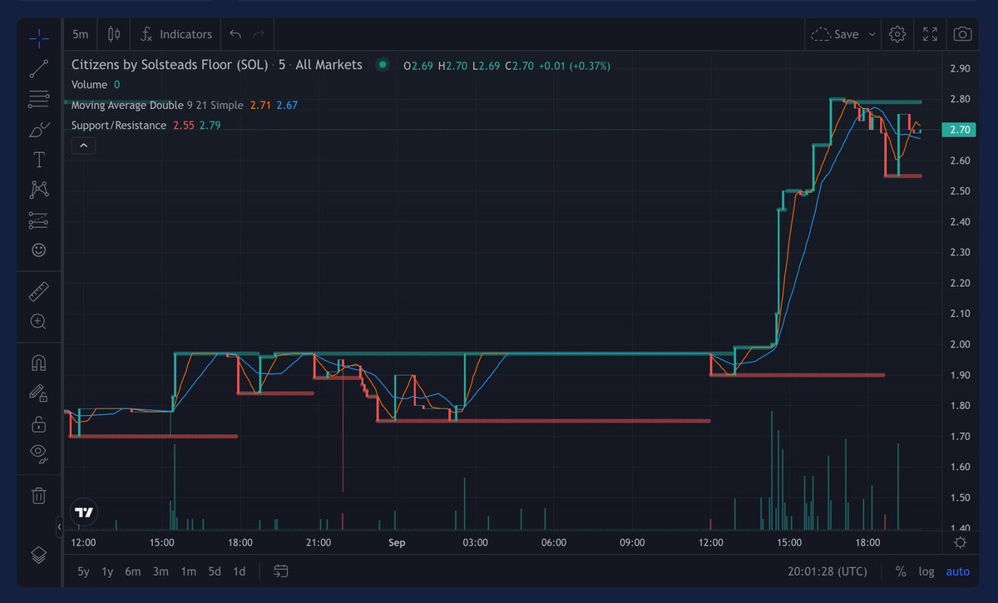Set date range to 1m
The width and height of the screenshot is (998, 603).
(188, 571)
